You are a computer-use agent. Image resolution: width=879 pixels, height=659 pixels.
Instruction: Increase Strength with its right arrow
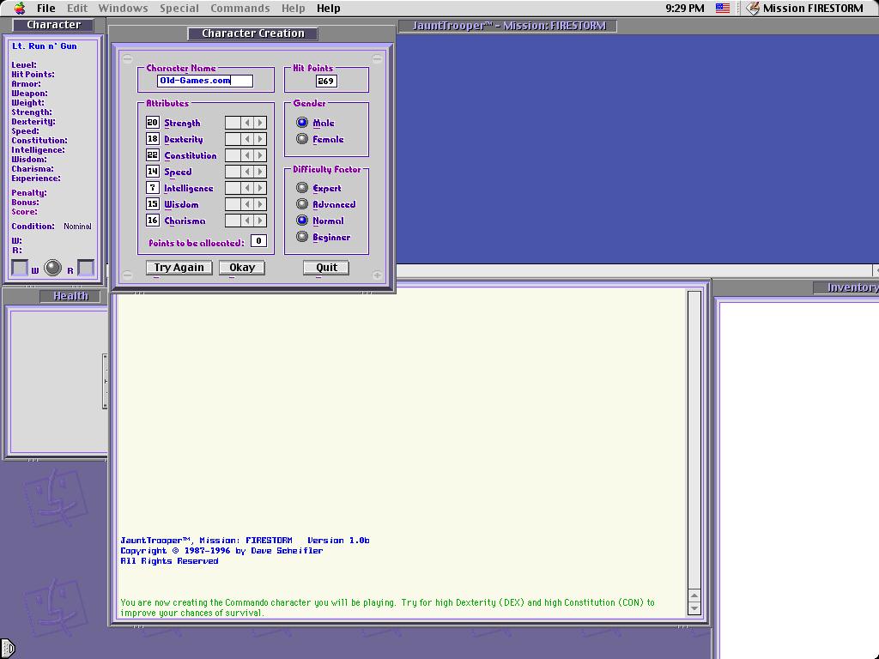(260, 123)
